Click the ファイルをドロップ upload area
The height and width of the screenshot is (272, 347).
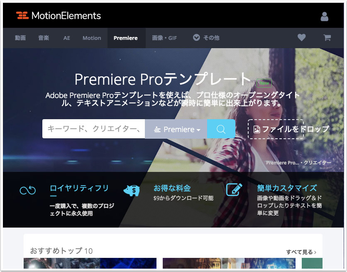276,129
